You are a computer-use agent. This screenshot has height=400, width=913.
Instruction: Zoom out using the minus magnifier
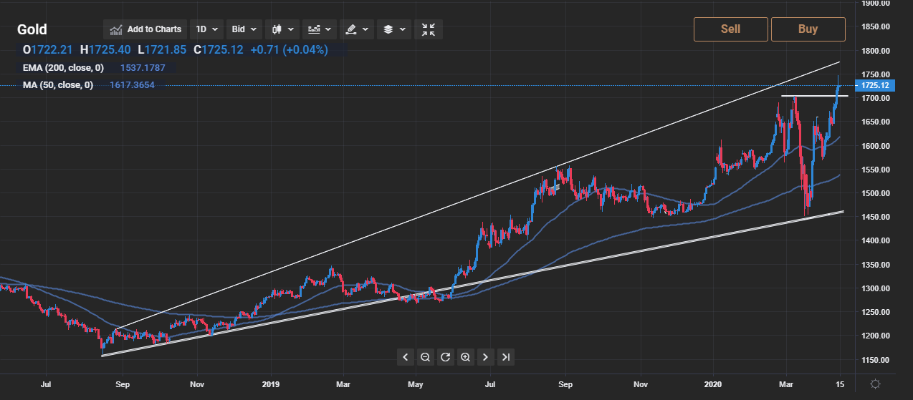pyautogui.click(x=425, y=357)
